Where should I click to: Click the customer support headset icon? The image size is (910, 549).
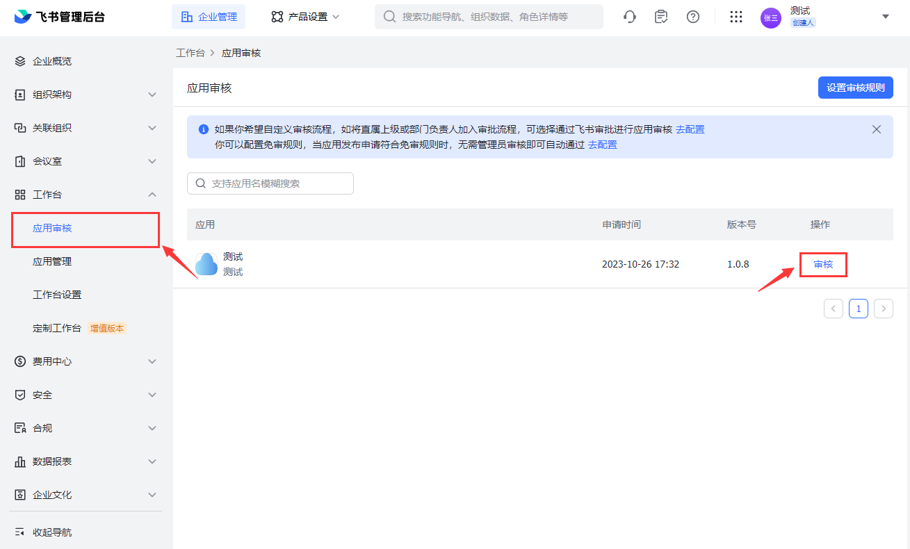click(630, 17)
